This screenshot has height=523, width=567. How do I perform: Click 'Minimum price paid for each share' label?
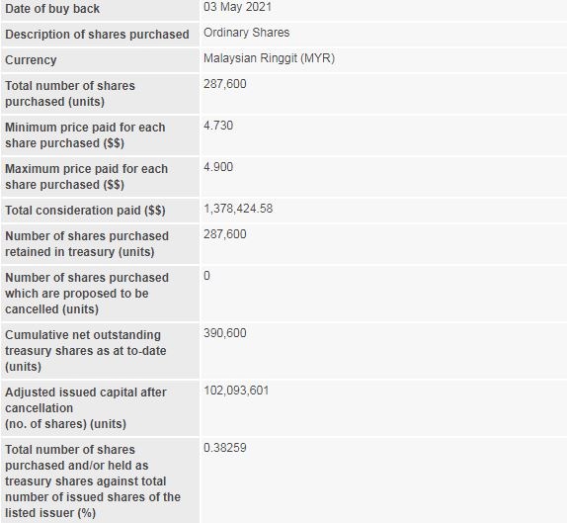[x=85, y=135]
